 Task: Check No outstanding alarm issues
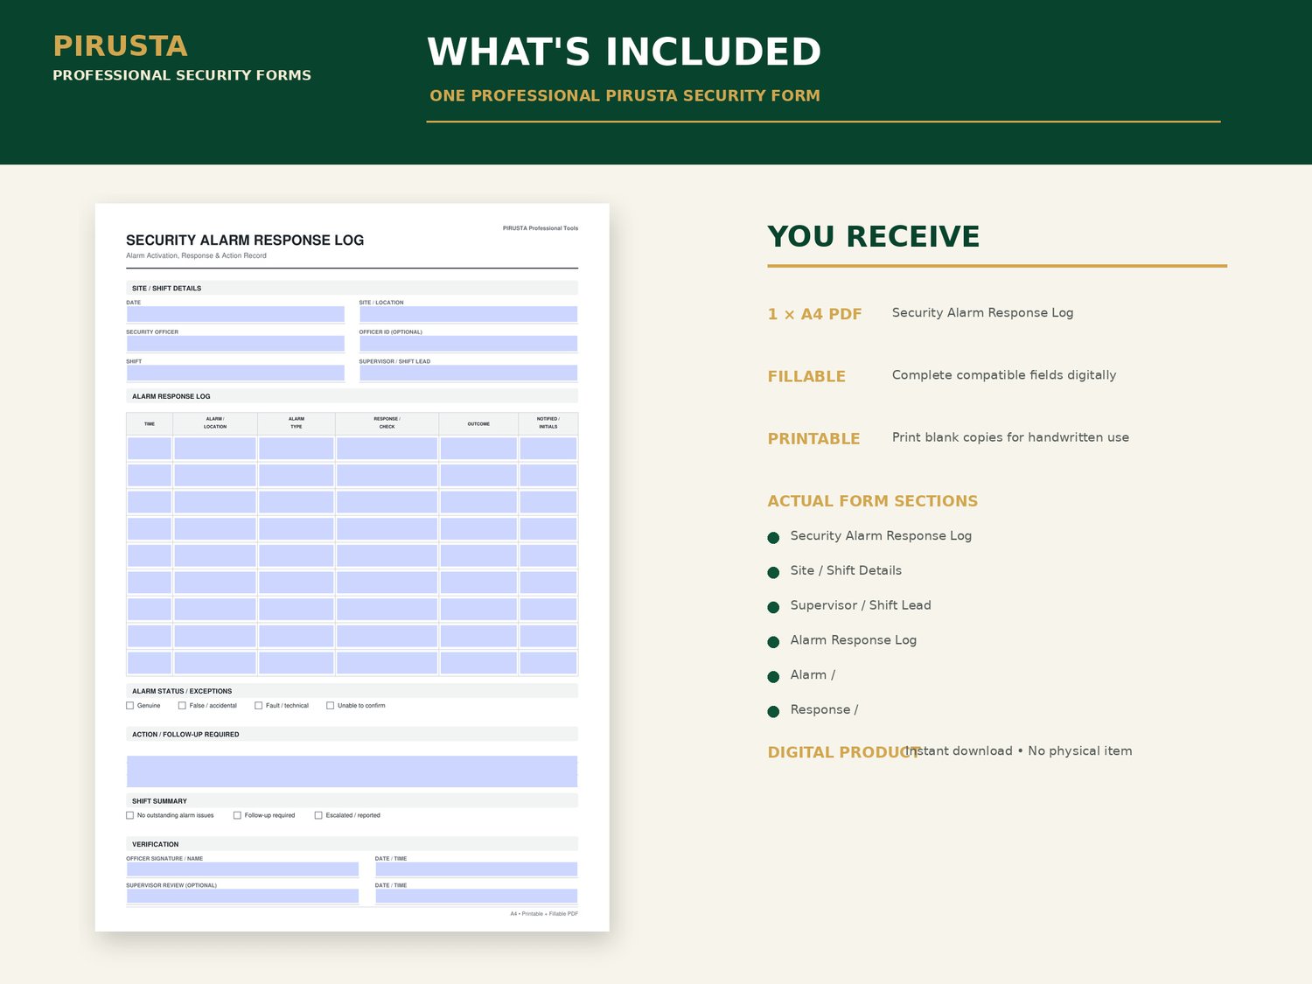coord(130,815)
